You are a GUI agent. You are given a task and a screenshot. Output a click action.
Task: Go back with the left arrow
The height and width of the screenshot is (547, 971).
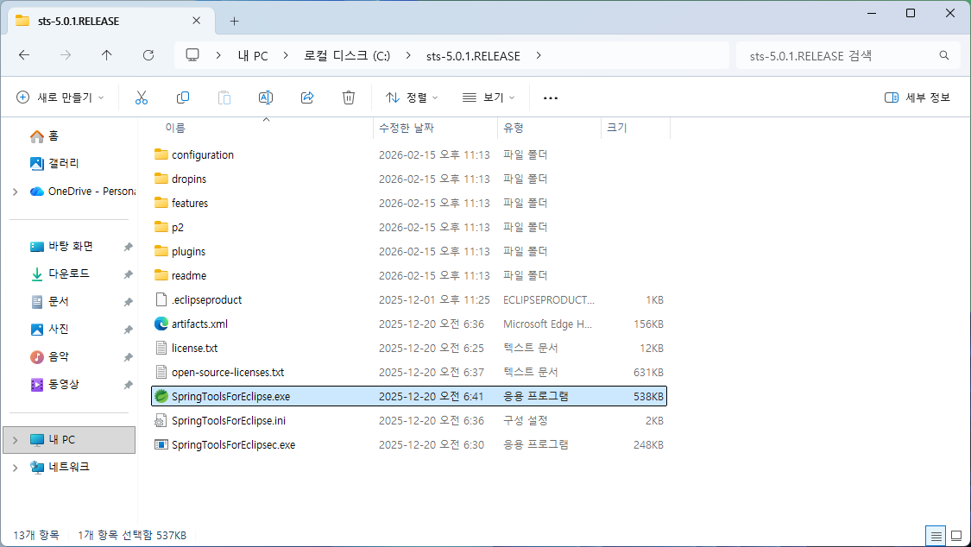point(24,55)
